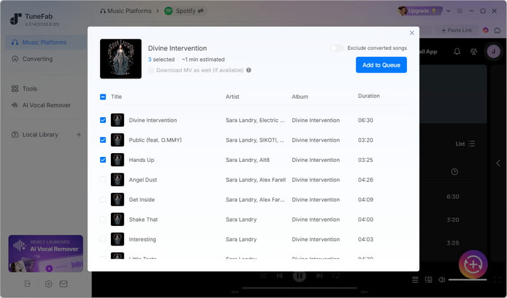Skip to the next track
507x298 pixels.
319,275
